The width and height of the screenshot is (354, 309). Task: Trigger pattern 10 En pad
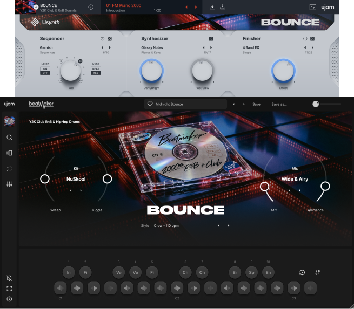coord(268,272)
